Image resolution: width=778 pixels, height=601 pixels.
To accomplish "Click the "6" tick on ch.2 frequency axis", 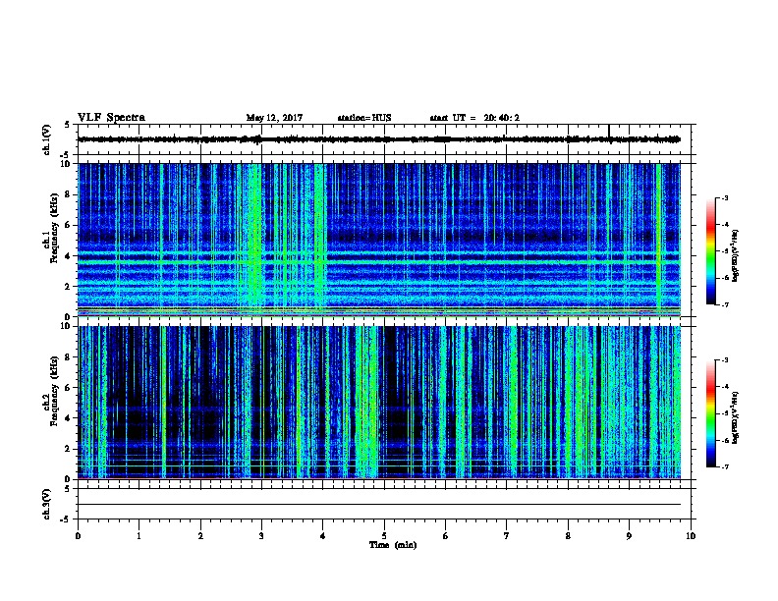I will 68,388.
